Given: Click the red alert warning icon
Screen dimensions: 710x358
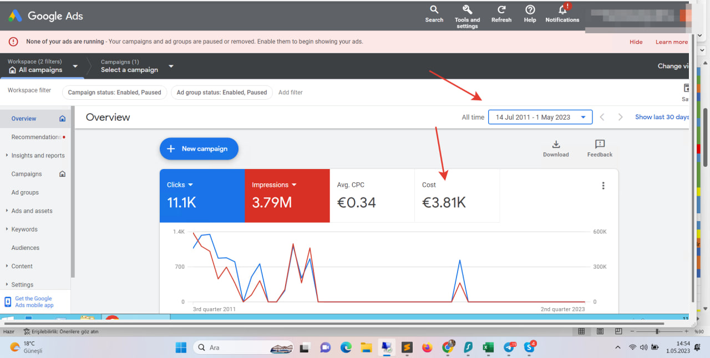Looking at the screenshot, I should 13,42.
